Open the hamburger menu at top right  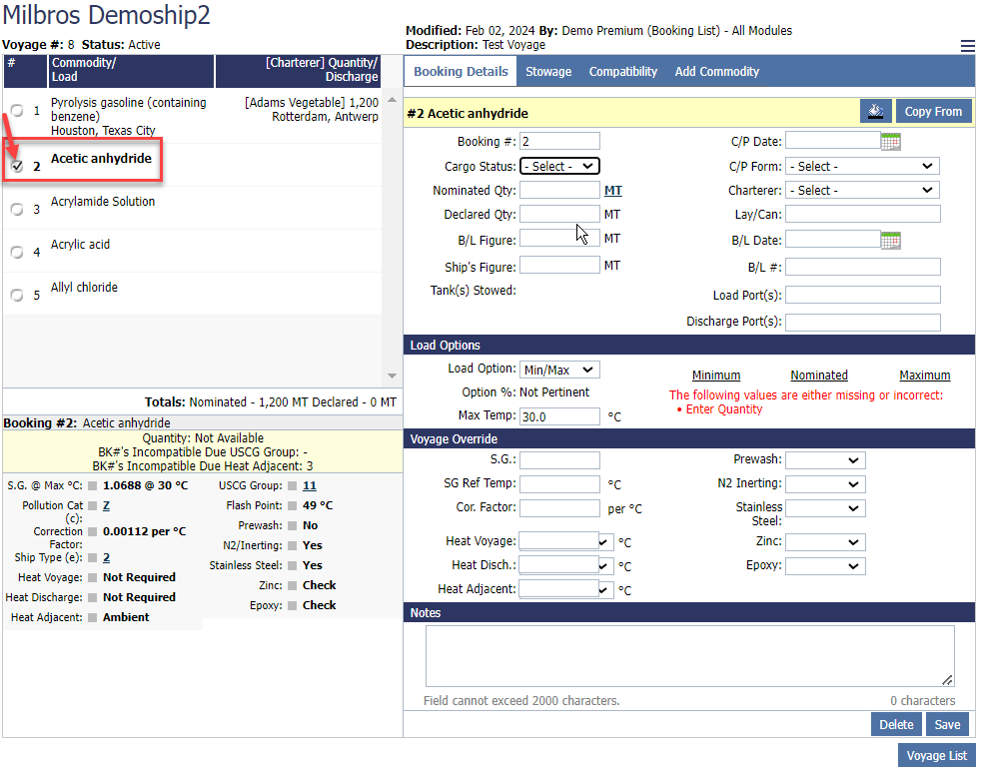pyautogui.click(x=967, y=46)
